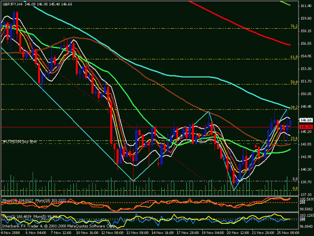Select the 96.0843 momentum scale value

point(306,226)
